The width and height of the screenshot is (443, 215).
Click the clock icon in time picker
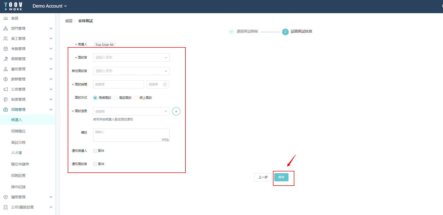click(x=165, y=84)
